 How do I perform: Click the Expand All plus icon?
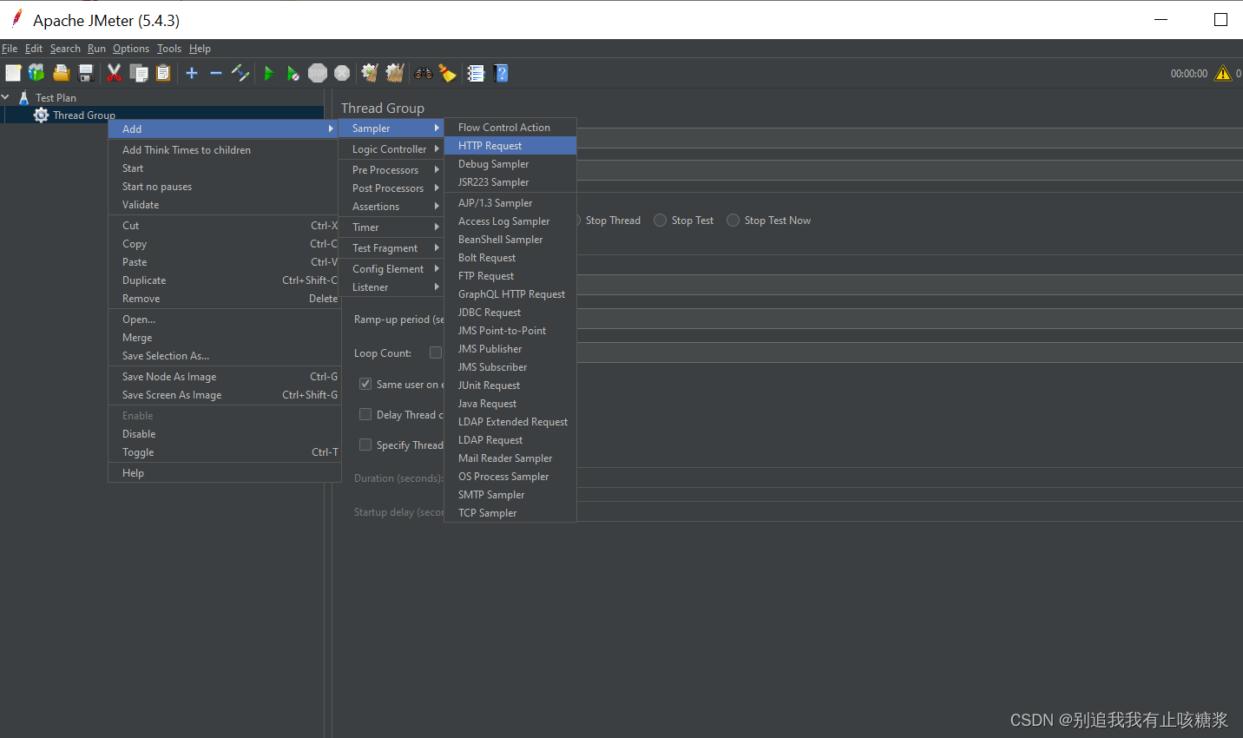pos(192,73)
